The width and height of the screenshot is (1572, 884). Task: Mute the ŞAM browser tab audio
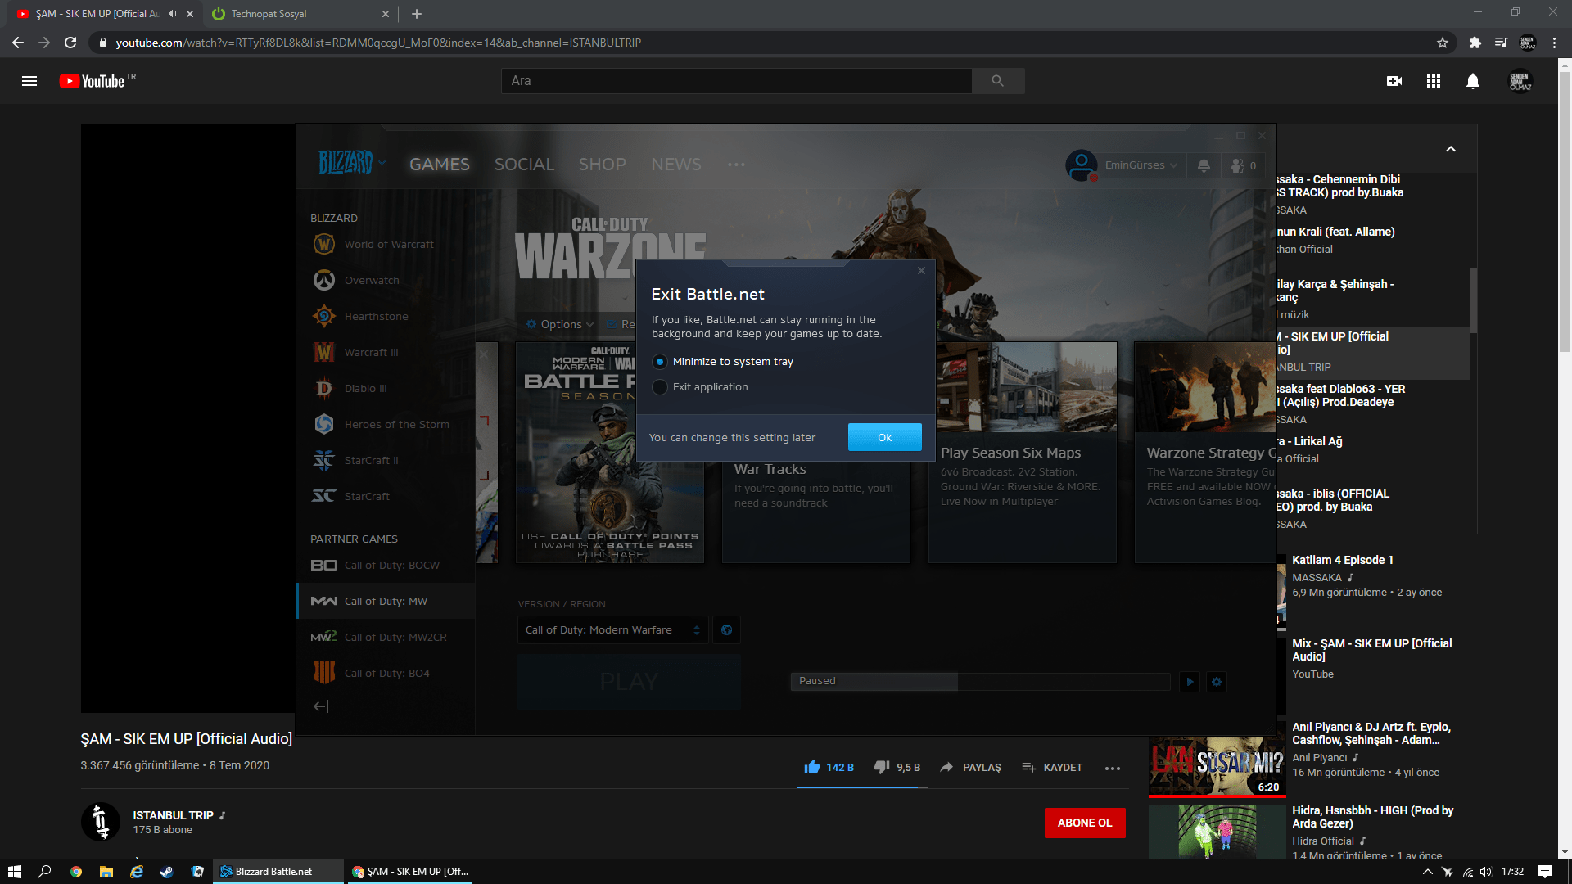(172, 14)
